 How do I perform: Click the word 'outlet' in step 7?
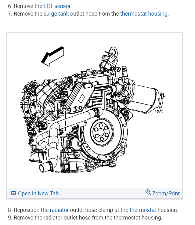[77, 14]
